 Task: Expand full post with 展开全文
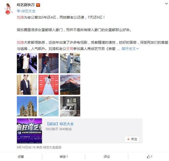[130, 49]
